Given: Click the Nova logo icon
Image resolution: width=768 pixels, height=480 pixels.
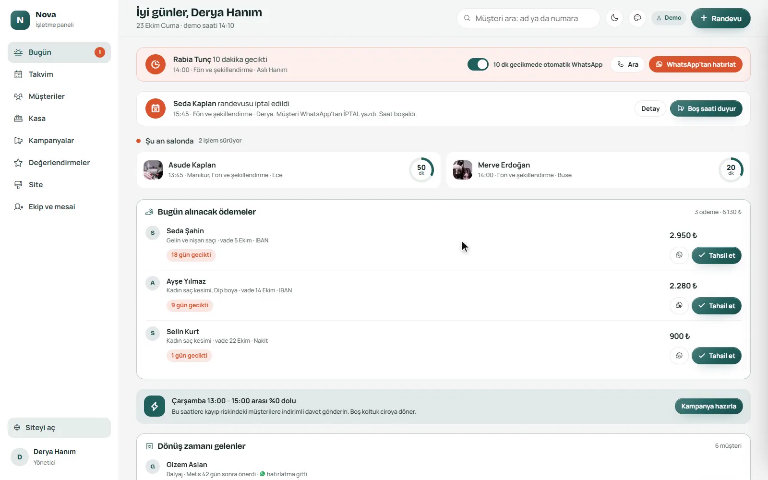Looking at the screenshot, I should [20, 20].
